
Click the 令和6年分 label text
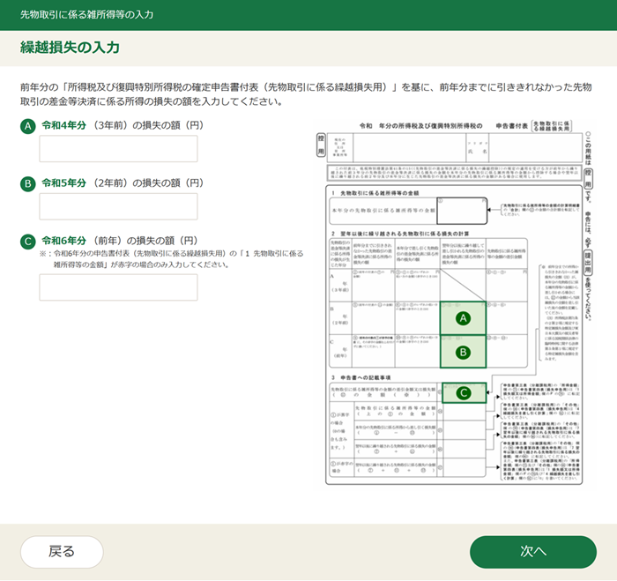tap(64, 241)
